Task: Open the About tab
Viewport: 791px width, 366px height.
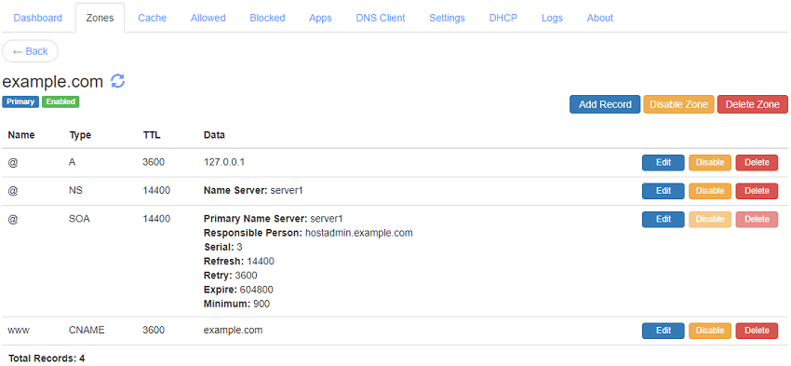Action: (600, 18)
